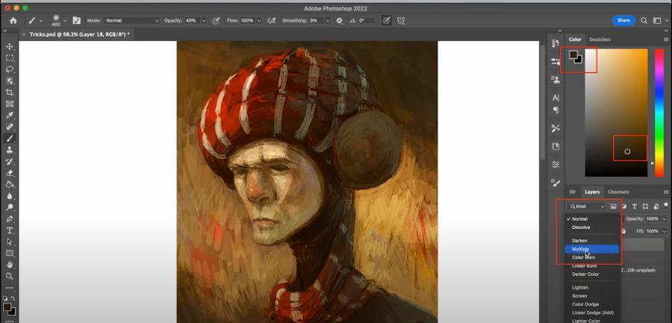Toggle pressure for size control
The image size is (672, 323).
click(x=387, y=21)
